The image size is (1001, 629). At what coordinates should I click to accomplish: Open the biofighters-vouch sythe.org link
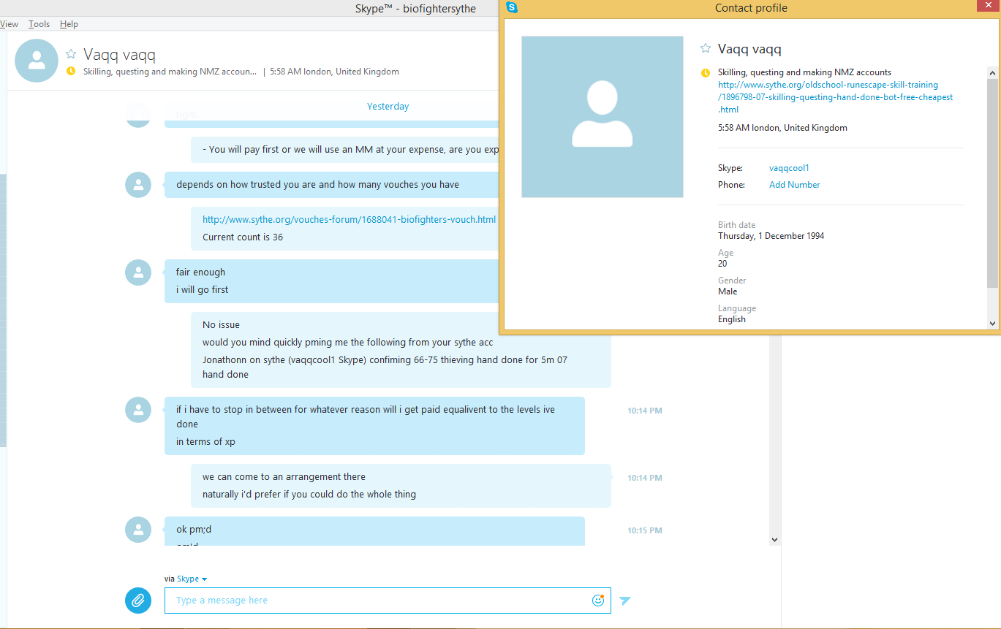[350, 219]
